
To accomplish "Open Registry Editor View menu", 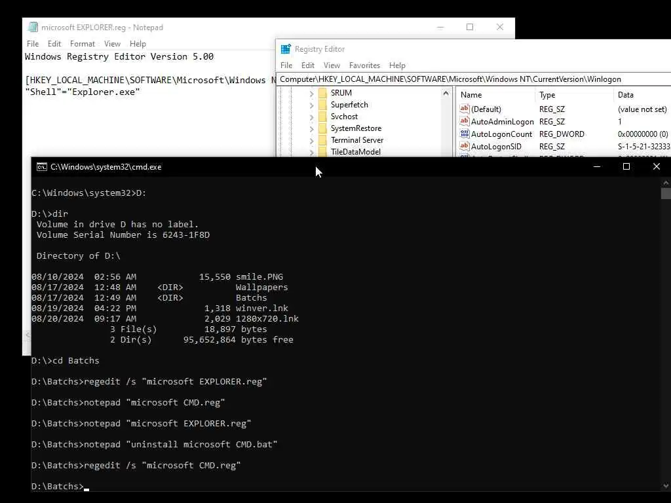I will point(332,65).
